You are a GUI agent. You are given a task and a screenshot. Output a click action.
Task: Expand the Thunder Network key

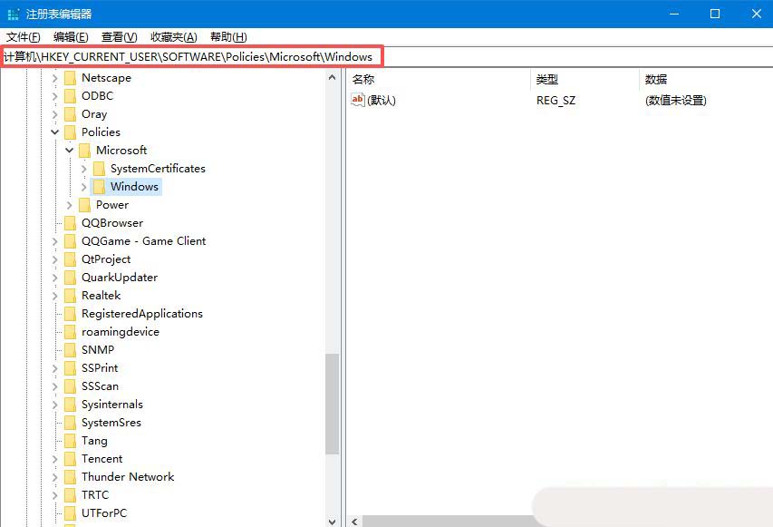point(54,477)
